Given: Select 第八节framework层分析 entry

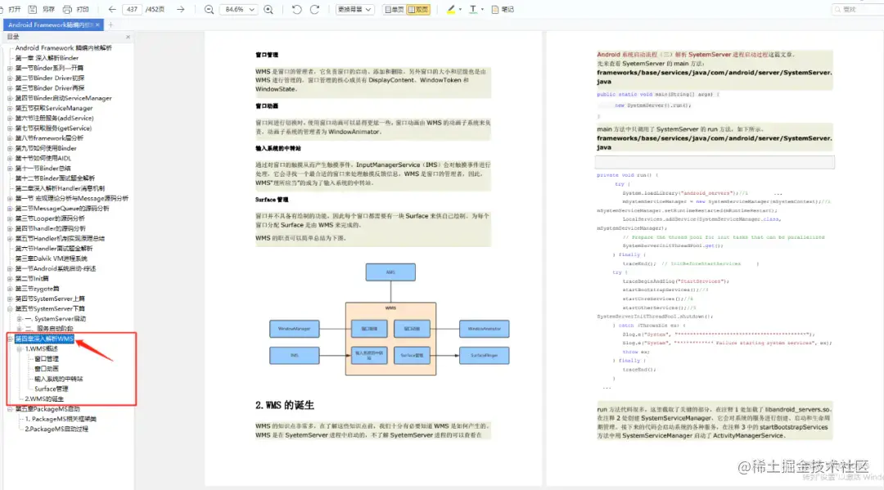Looking at the screenshot, I should point(49,138).
